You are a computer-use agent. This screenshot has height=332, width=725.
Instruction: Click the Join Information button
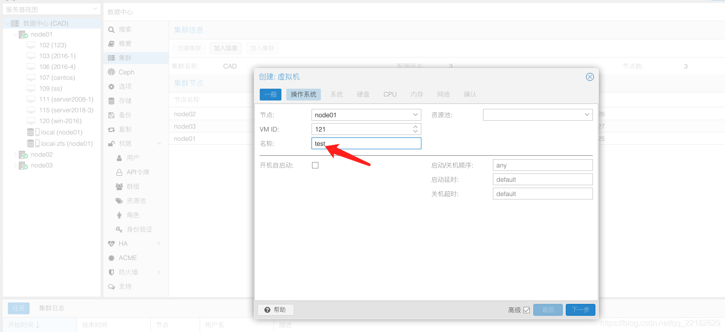coord(226,48)
